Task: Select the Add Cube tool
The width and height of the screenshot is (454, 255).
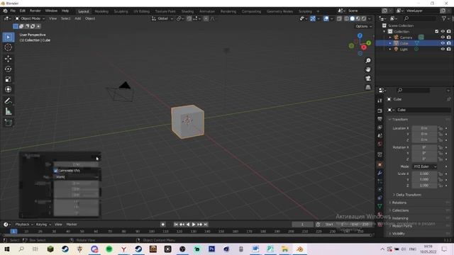Action: click(8, 123)
